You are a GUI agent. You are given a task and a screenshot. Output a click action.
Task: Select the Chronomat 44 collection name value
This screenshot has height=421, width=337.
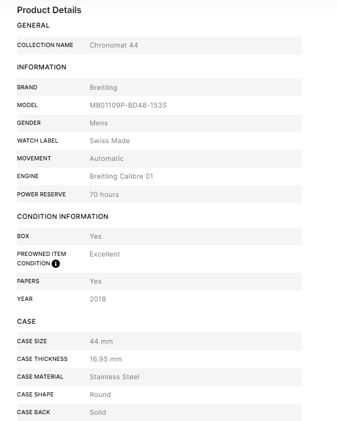pos(114,45)
